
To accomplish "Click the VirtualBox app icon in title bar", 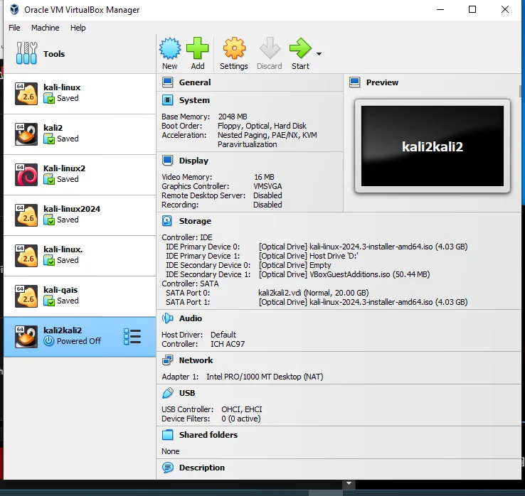I will click(x=14, y=9).
